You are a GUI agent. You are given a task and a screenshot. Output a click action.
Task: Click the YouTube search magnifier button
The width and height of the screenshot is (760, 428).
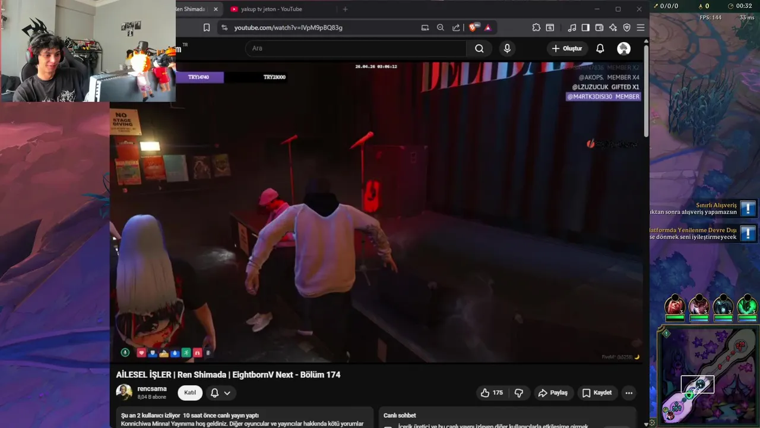pos(479,48)
